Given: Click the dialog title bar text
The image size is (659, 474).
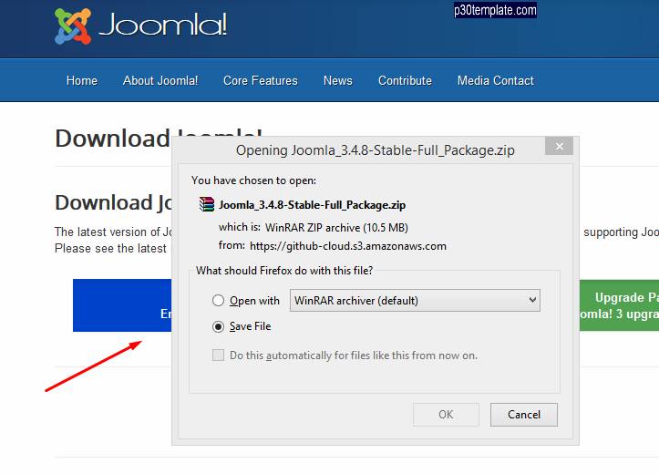Looking at the screenshot, I should tap(375, 150).
